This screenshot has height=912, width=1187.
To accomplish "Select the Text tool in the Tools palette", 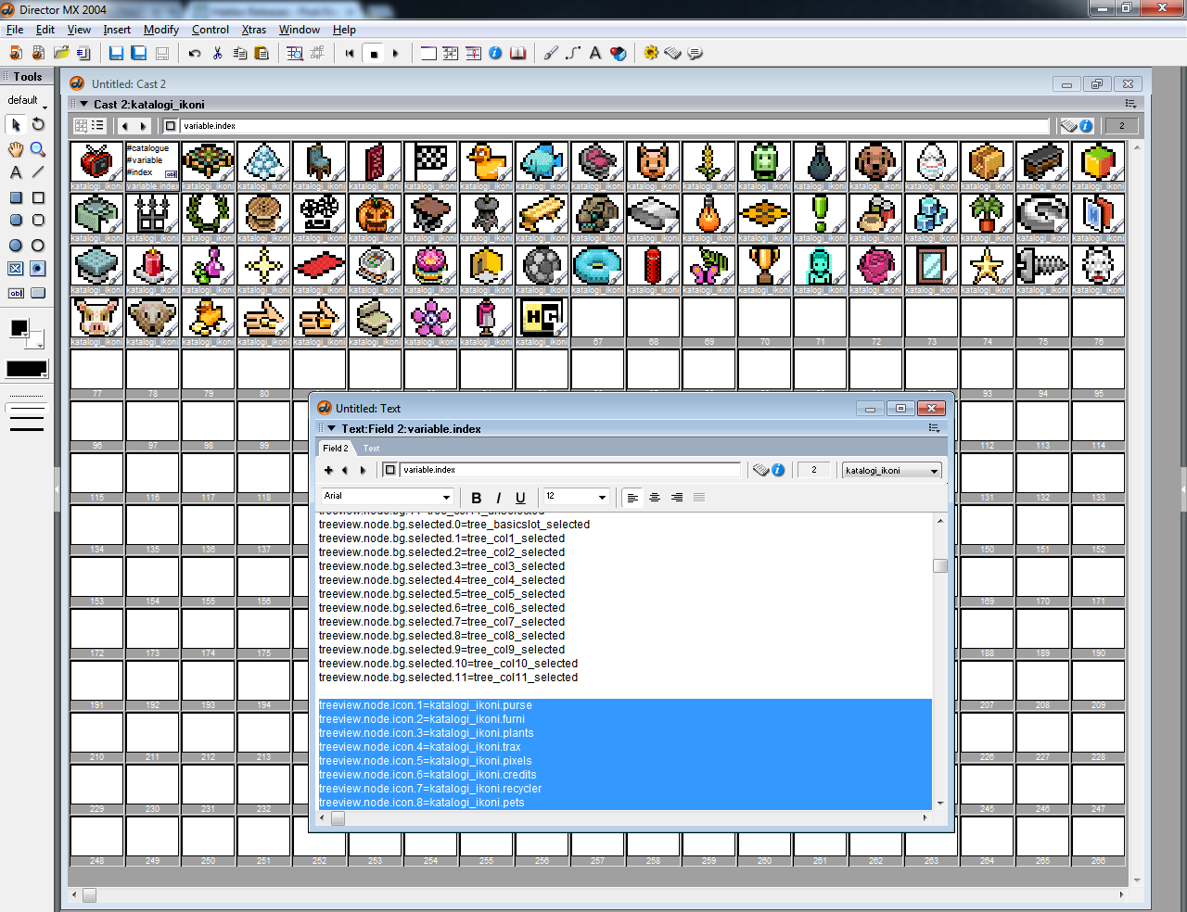I will coord(15,172).
